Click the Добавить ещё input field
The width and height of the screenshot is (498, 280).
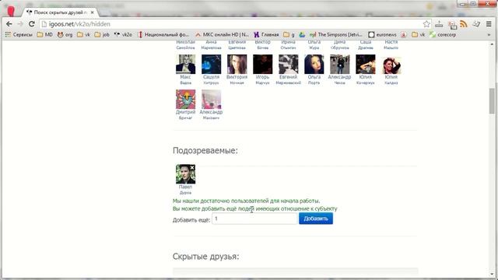coord(254,219)
